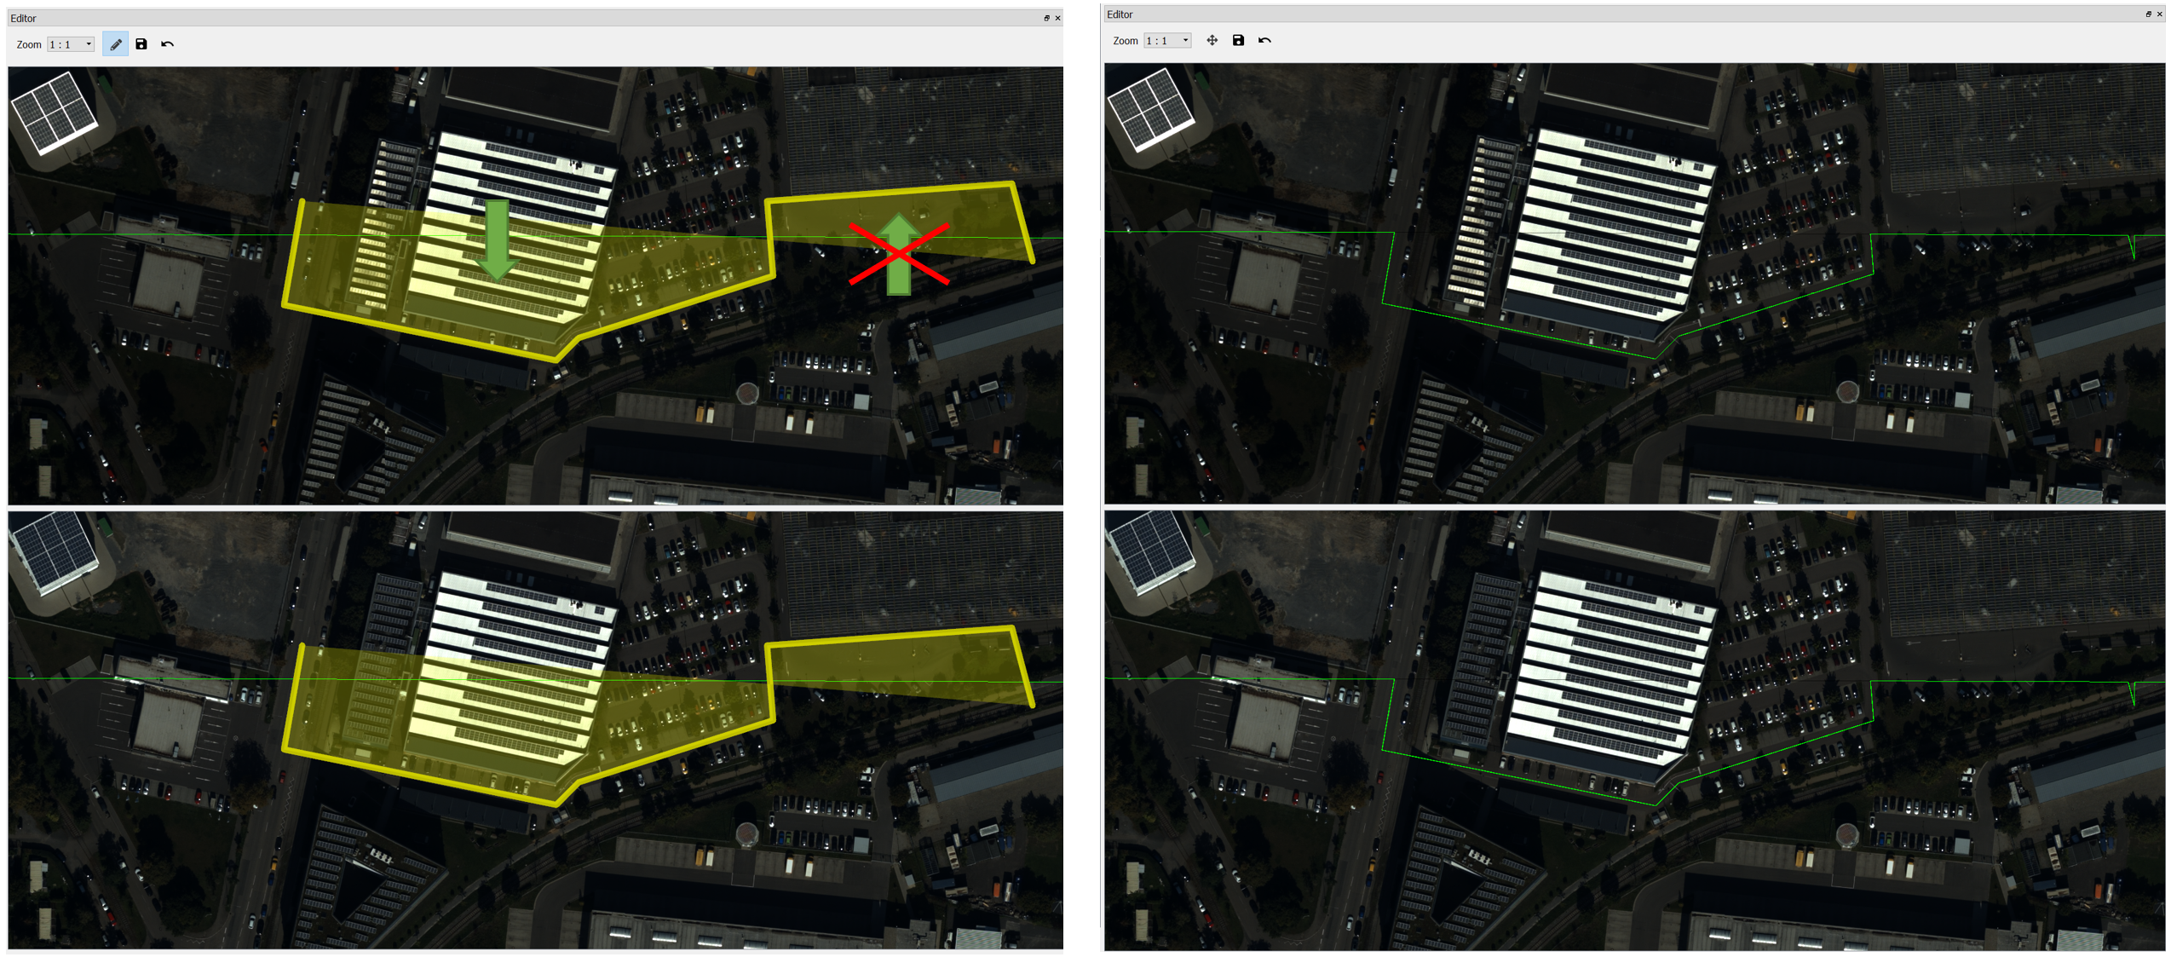The width and height of the screenshot is (2171, 957).
Task: Click the undo arrow in left Editor
Action: (167, 44)
